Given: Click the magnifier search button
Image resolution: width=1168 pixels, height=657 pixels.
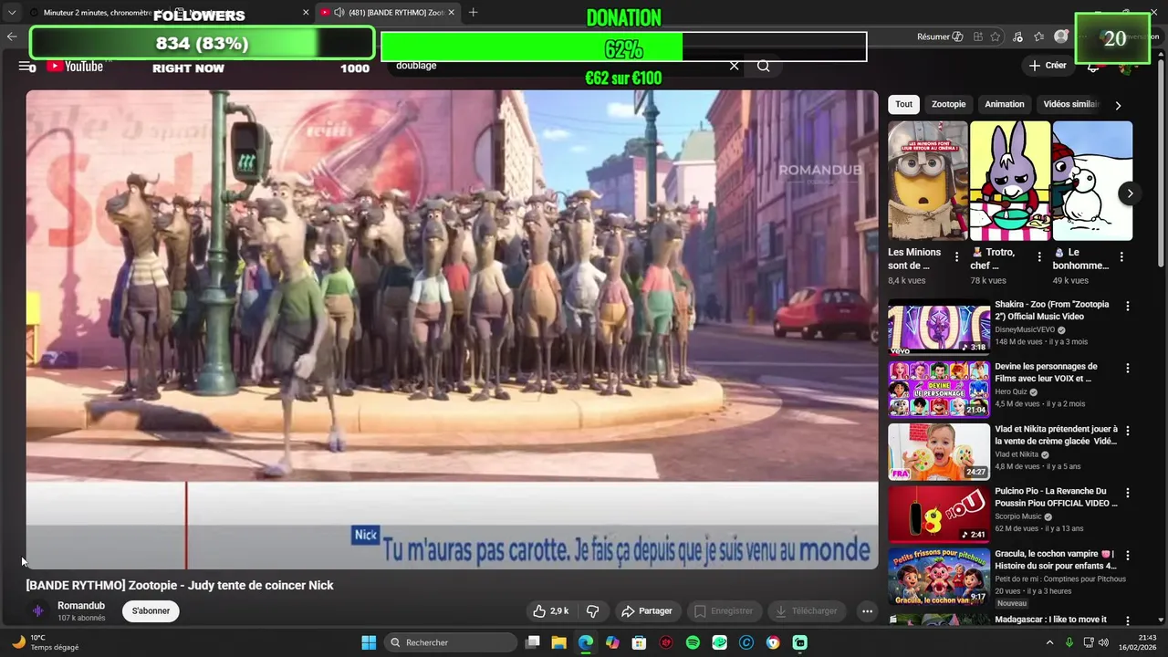Looking at the screenshot, I should coord(764,66).
